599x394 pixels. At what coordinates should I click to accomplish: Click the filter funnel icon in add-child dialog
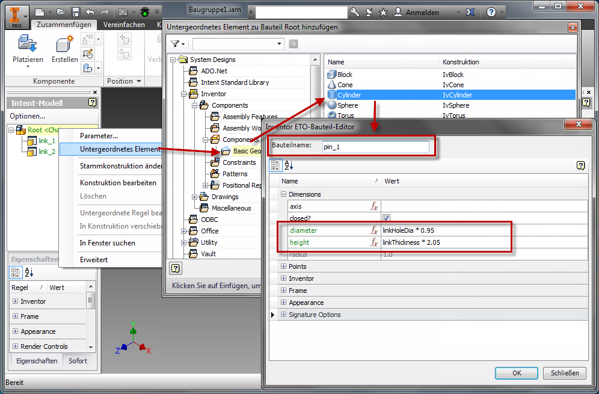click(175, 44)
